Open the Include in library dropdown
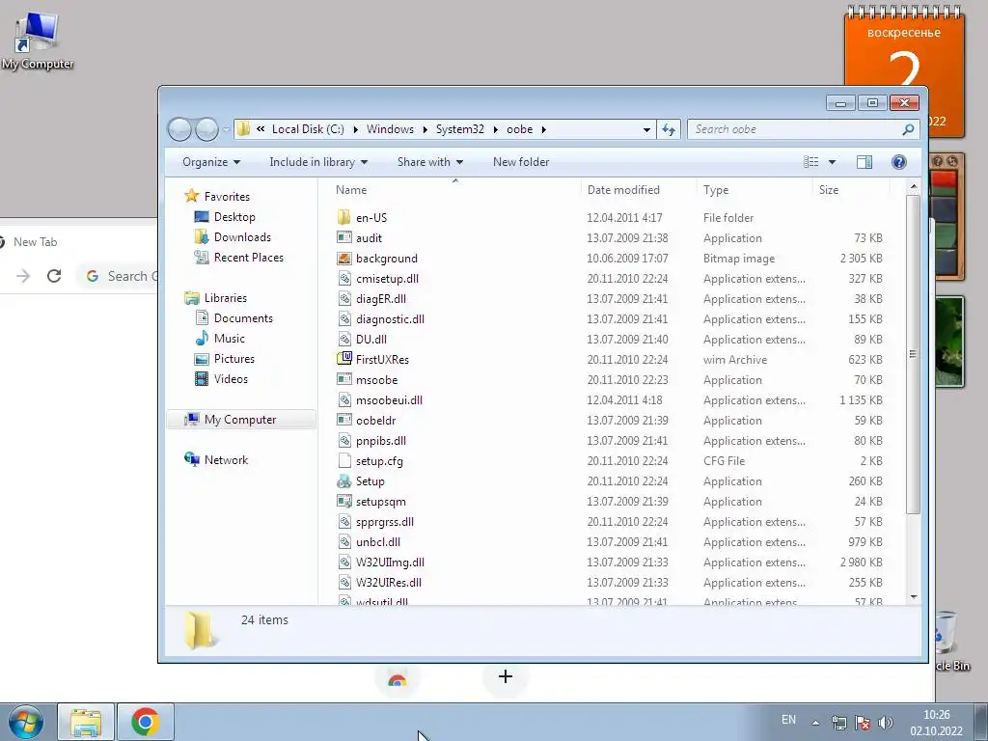Screen dimensions: 988x741 (x=318, y=162)
